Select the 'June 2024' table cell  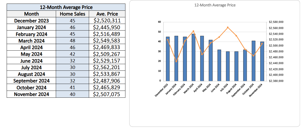tap(31, 61)
